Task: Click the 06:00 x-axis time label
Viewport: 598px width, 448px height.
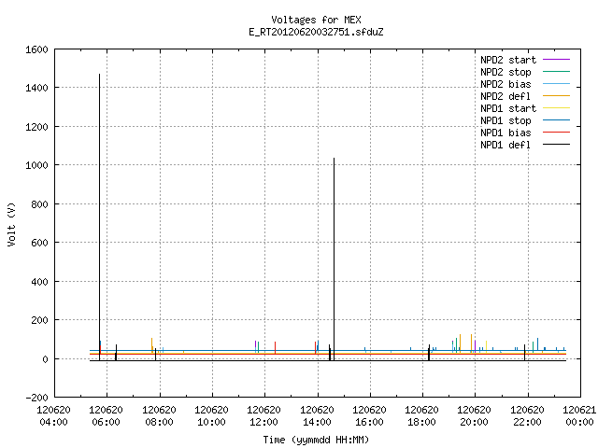Action: [106, 422]
